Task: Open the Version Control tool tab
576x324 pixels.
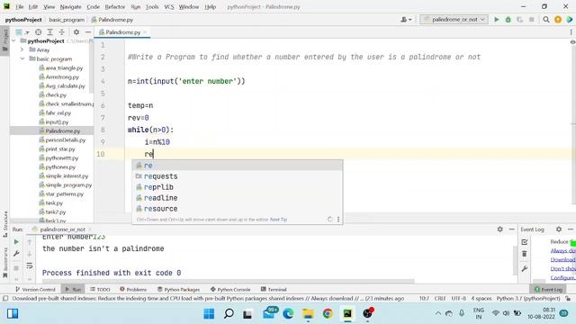Action: pos(35,290)
